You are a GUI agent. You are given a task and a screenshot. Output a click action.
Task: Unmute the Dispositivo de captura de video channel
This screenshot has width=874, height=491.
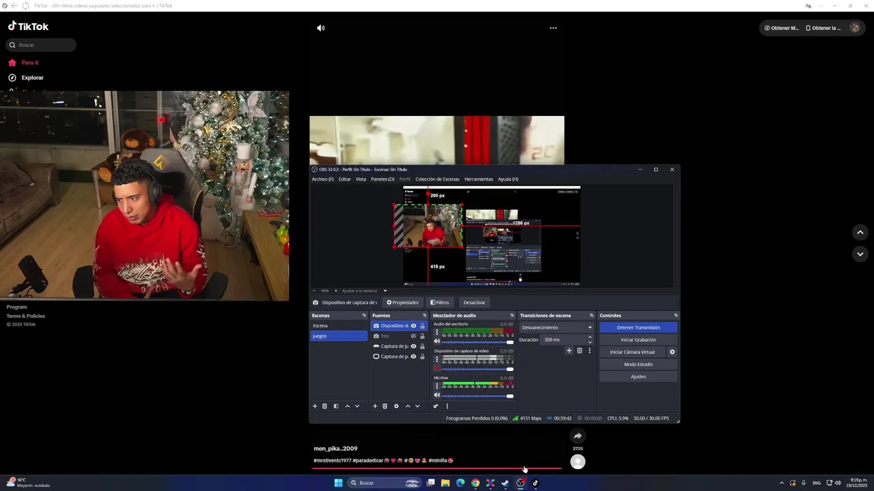[x=437, y=368]
